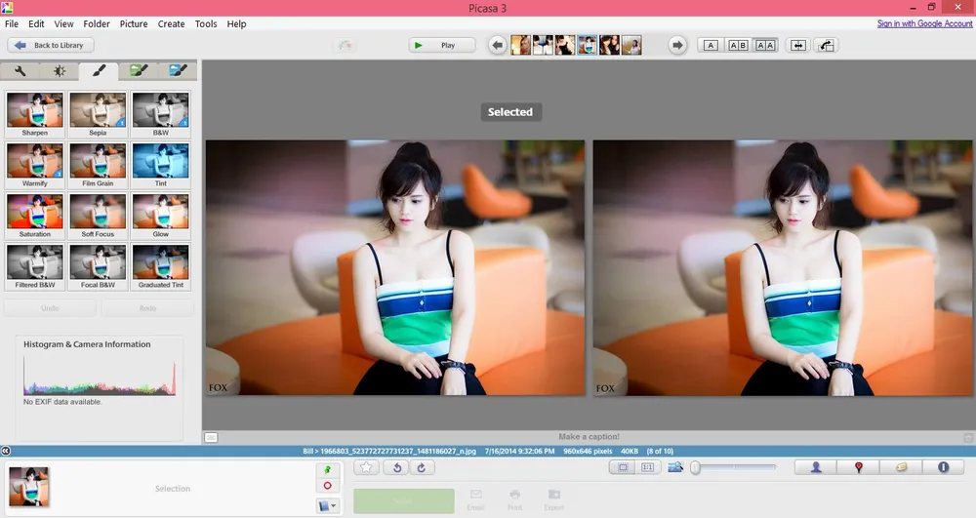Open the wrench Basic Fixes tab
Screen dimensions: 976x518
click(x=20, y=71)
